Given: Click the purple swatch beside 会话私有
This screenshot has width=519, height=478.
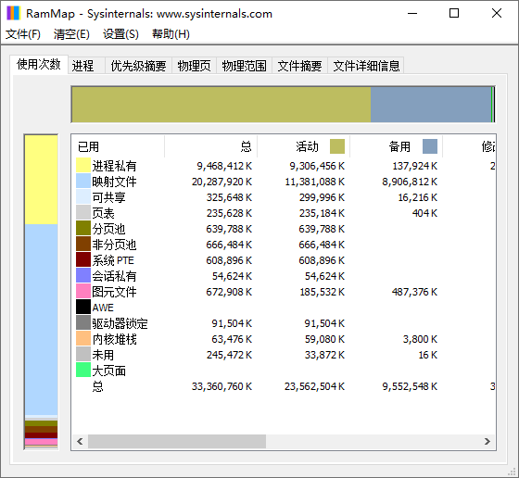Looking at the screenshot, I should [x=83, y=276].
